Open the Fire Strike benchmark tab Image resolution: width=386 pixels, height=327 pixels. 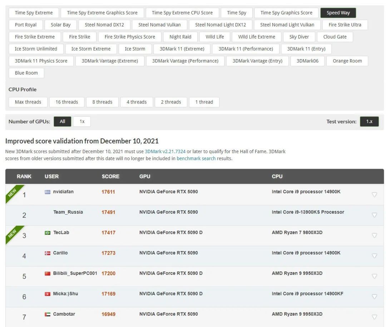click(x=79, y=37)
